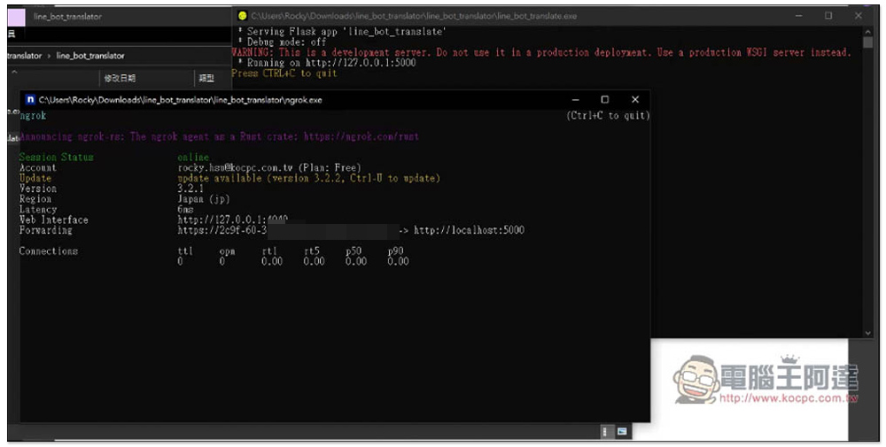
Task: Minimize the line_bot_translate.exe console window
Action: 798,16
